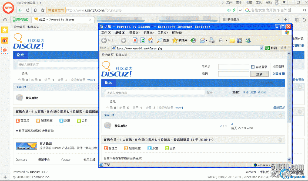Open the IE History clock icon
308x181 pixels.
(193, 40)
